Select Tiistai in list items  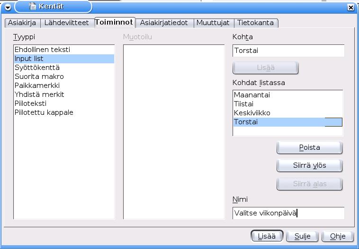[288, 104]
